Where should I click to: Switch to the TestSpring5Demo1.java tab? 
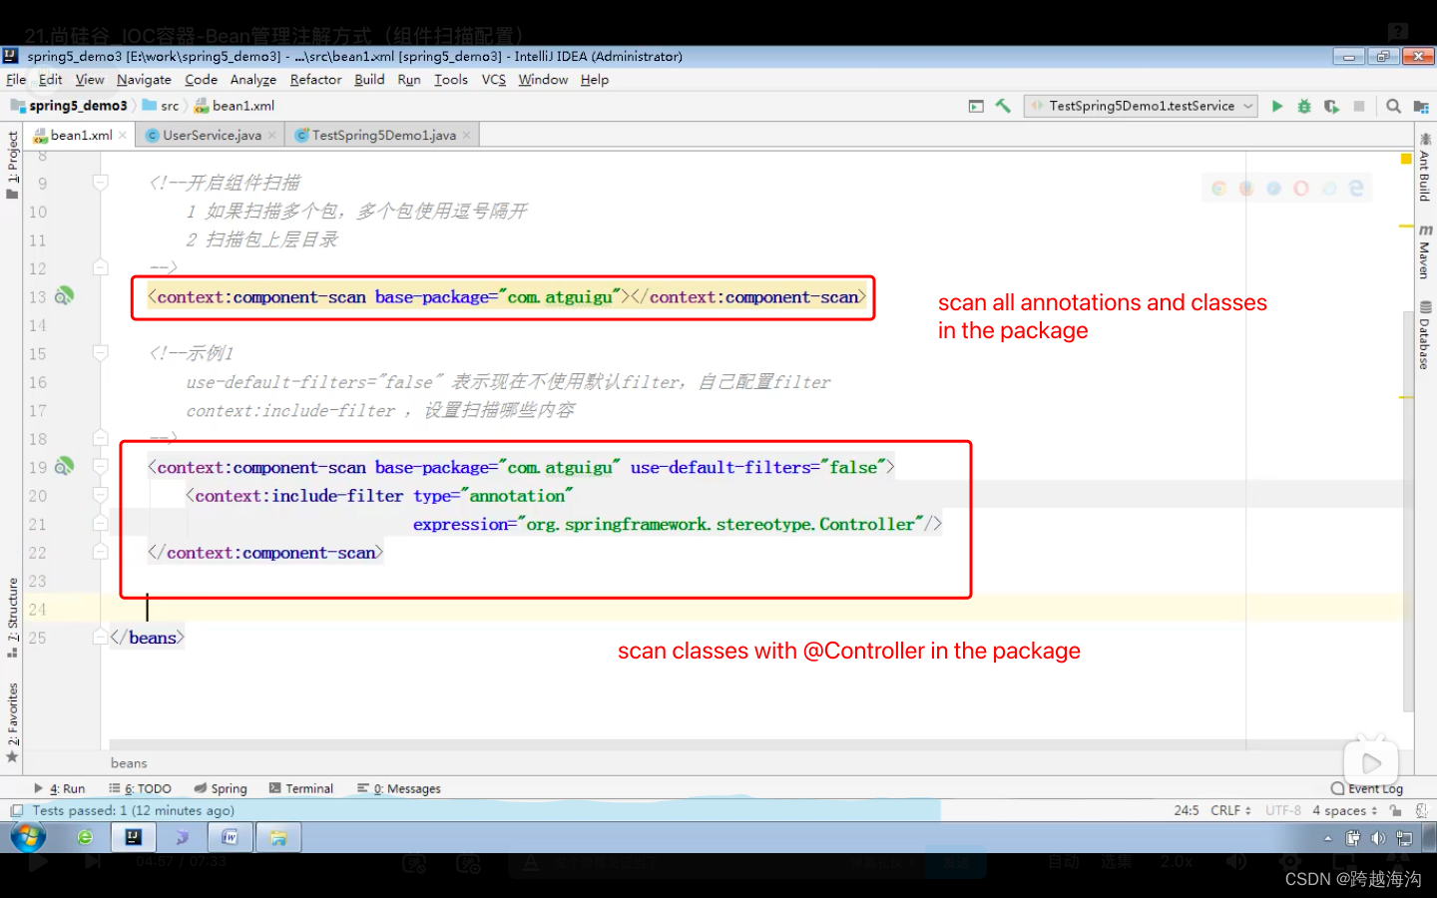[x=383, y=135]
